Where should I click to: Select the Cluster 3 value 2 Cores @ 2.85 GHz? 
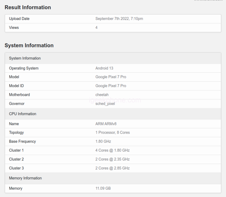click(112, 168)
